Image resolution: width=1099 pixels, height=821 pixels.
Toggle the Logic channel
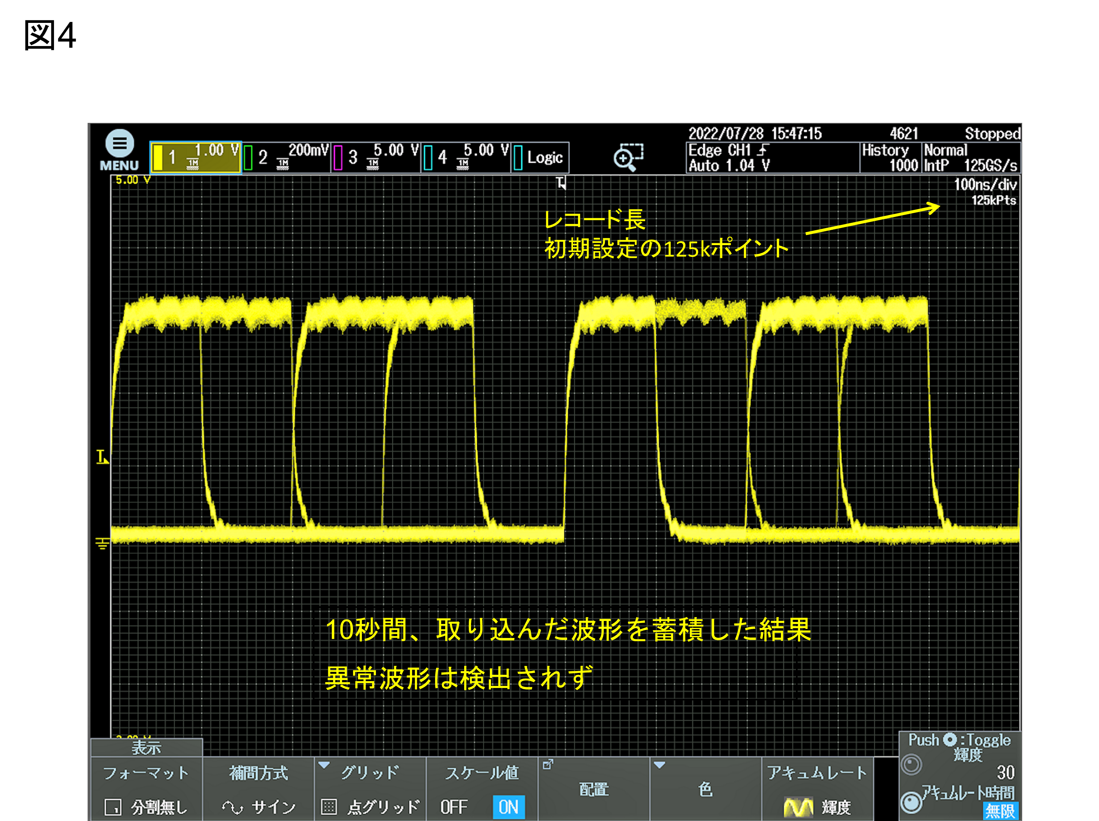[x=540, y=158]
